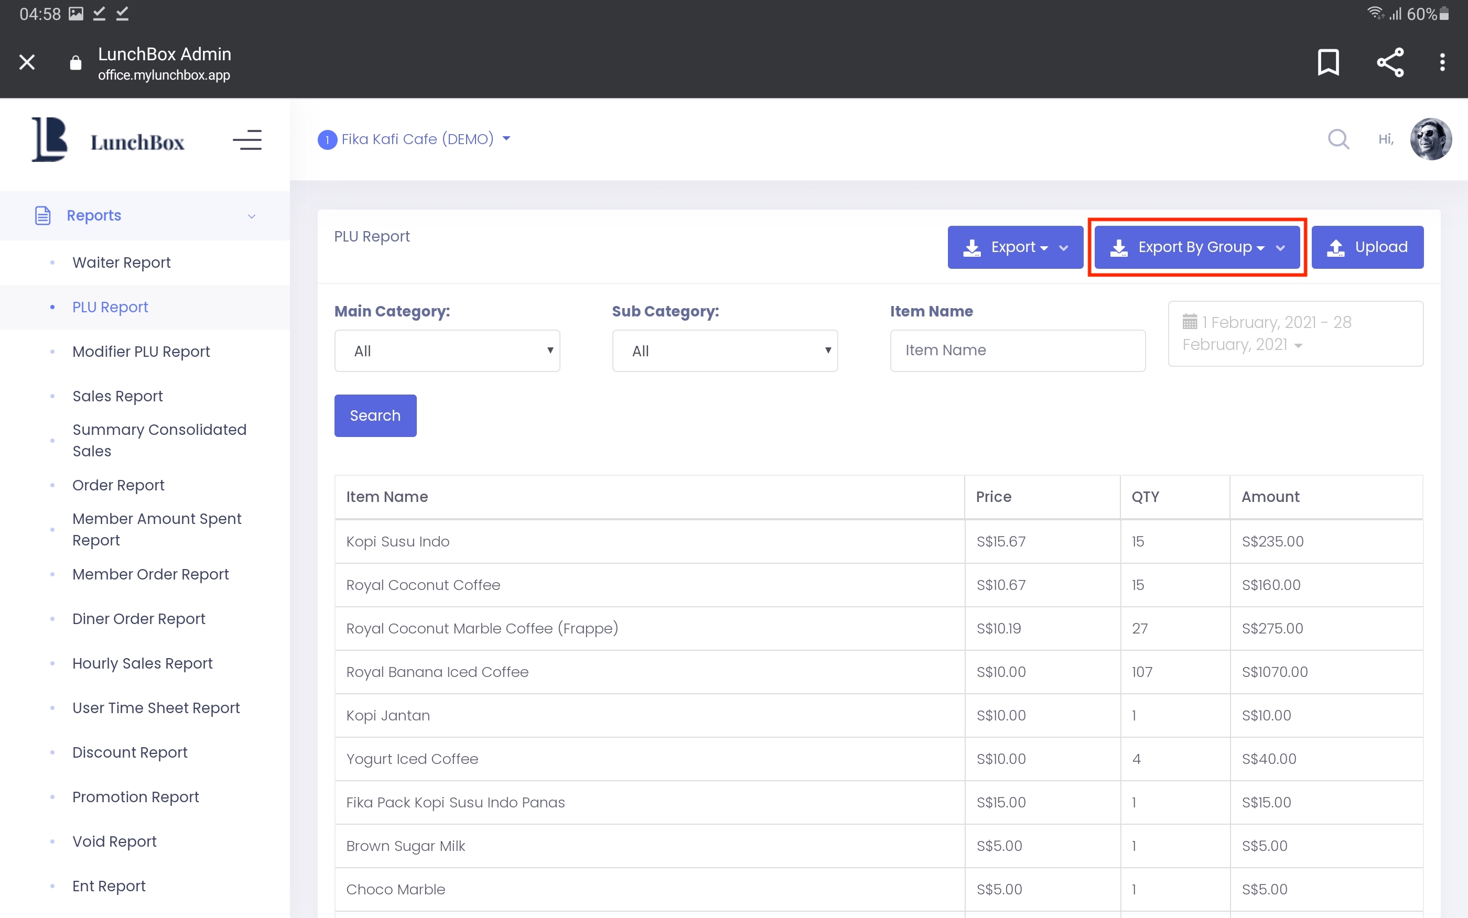Open the user profile avatar
Viewport: 1468px width, 918px height.
pos(1430,139)
